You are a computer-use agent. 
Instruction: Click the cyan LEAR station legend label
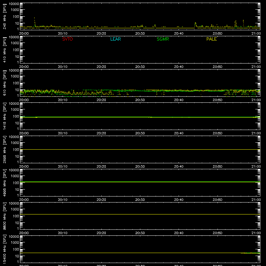coord(115,39)
